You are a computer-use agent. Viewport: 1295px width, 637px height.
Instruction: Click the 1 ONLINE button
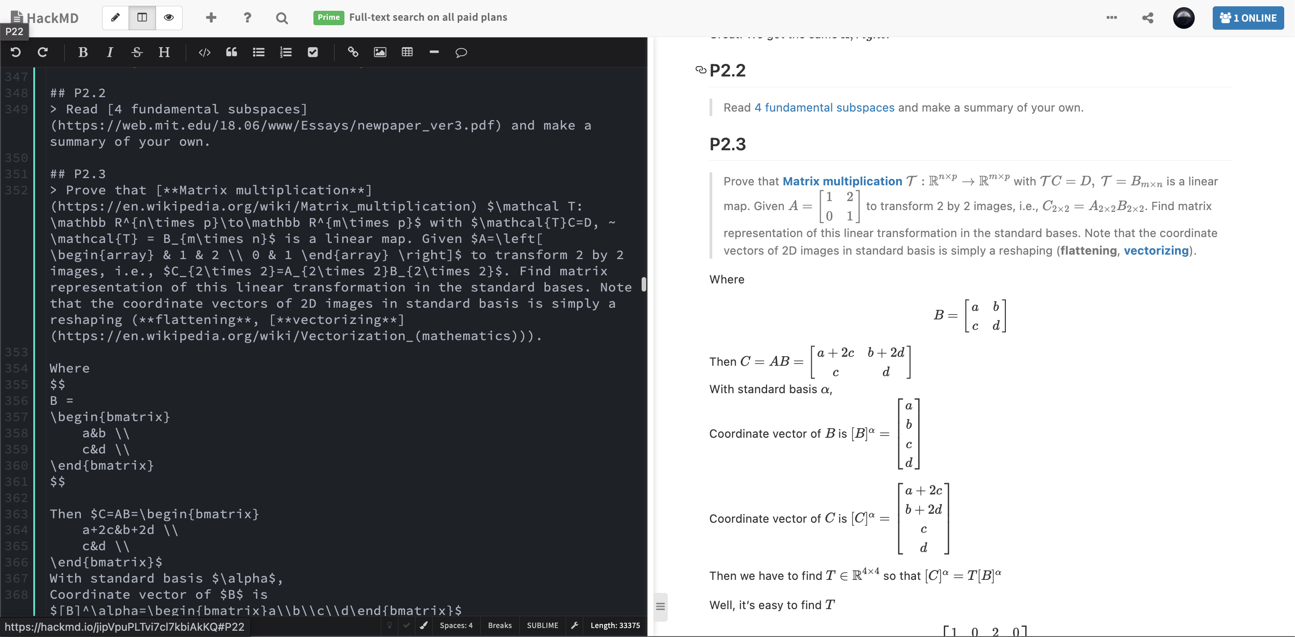click(x=1248, y=18)
